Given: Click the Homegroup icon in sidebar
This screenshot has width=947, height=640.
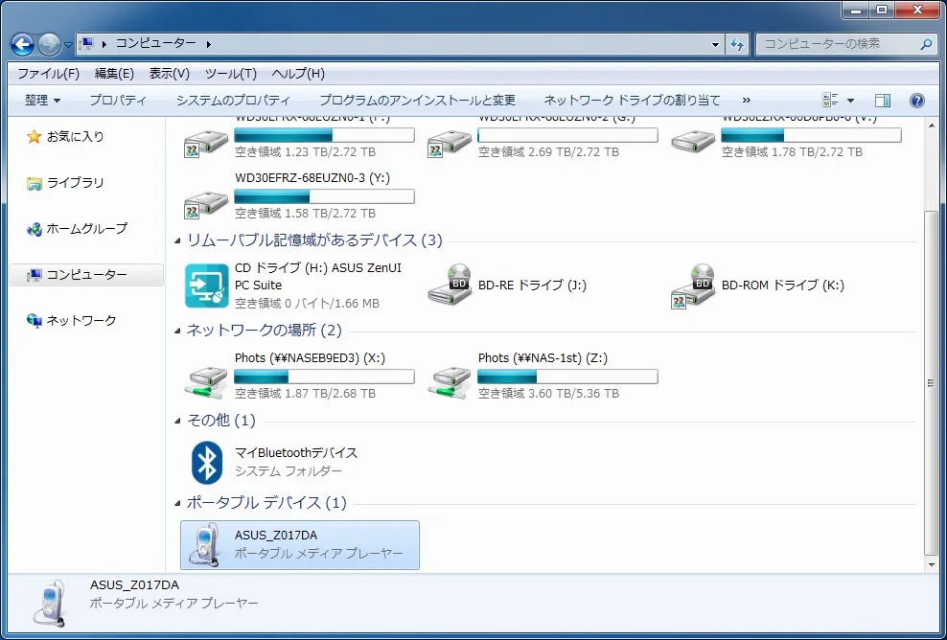Looking at the screenshot, I should click(x=34, y=229).
